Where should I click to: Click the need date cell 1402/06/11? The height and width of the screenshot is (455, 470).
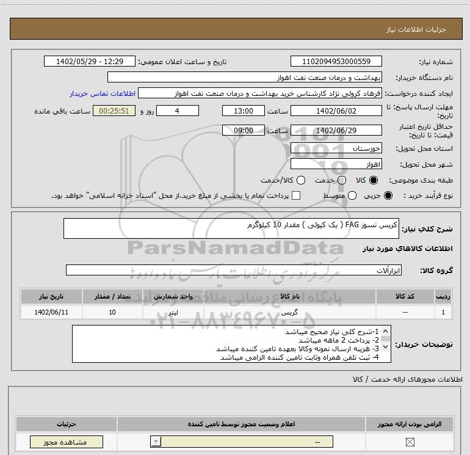point(51,312)
